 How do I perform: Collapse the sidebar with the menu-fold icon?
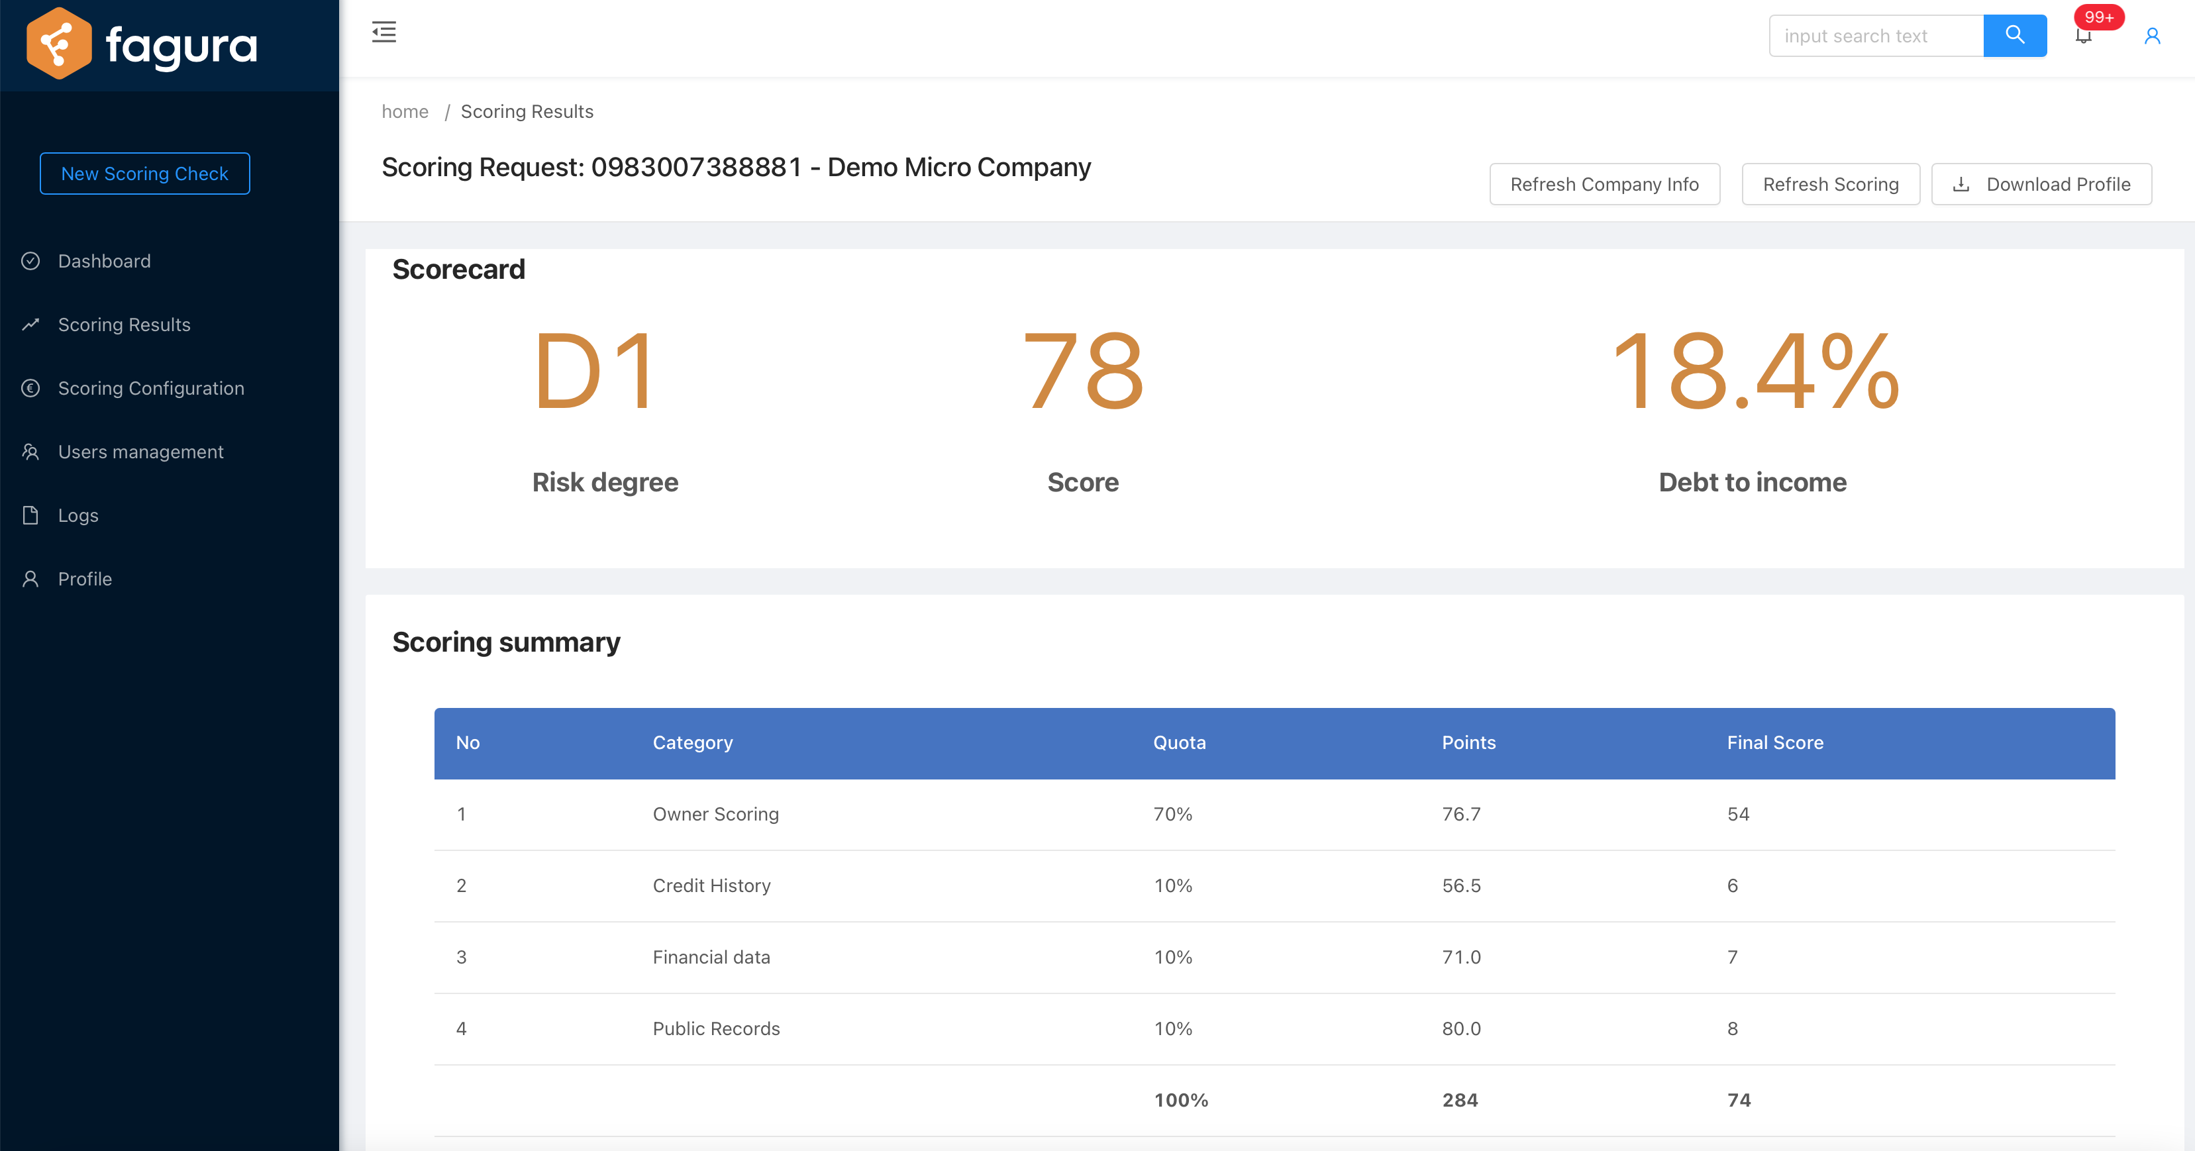coord(383,32)
